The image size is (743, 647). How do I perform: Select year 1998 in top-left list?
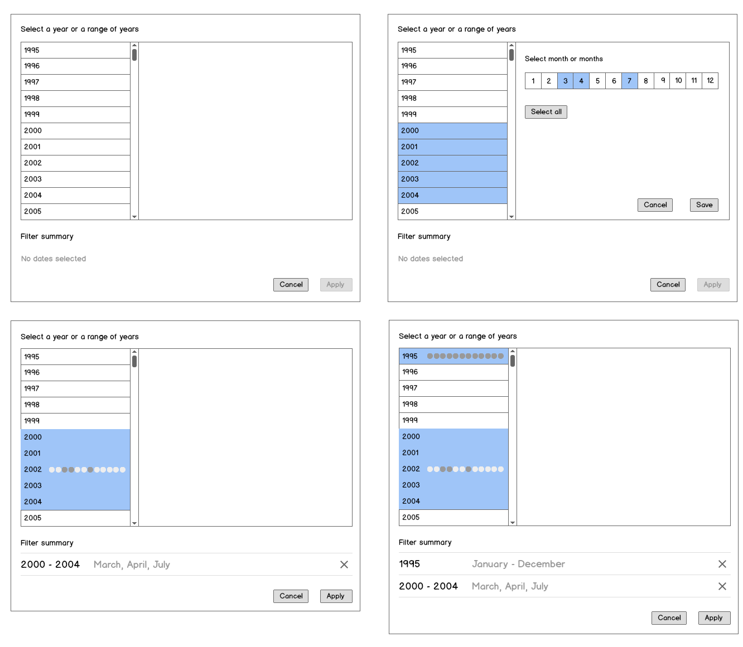tap(75, 99)
